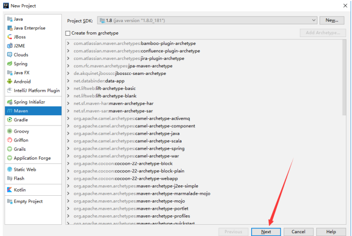This screenshot has width=352, height=236.
Task: Select the Java project type icon
Action: pyautogui.click(x=10, y=19)
